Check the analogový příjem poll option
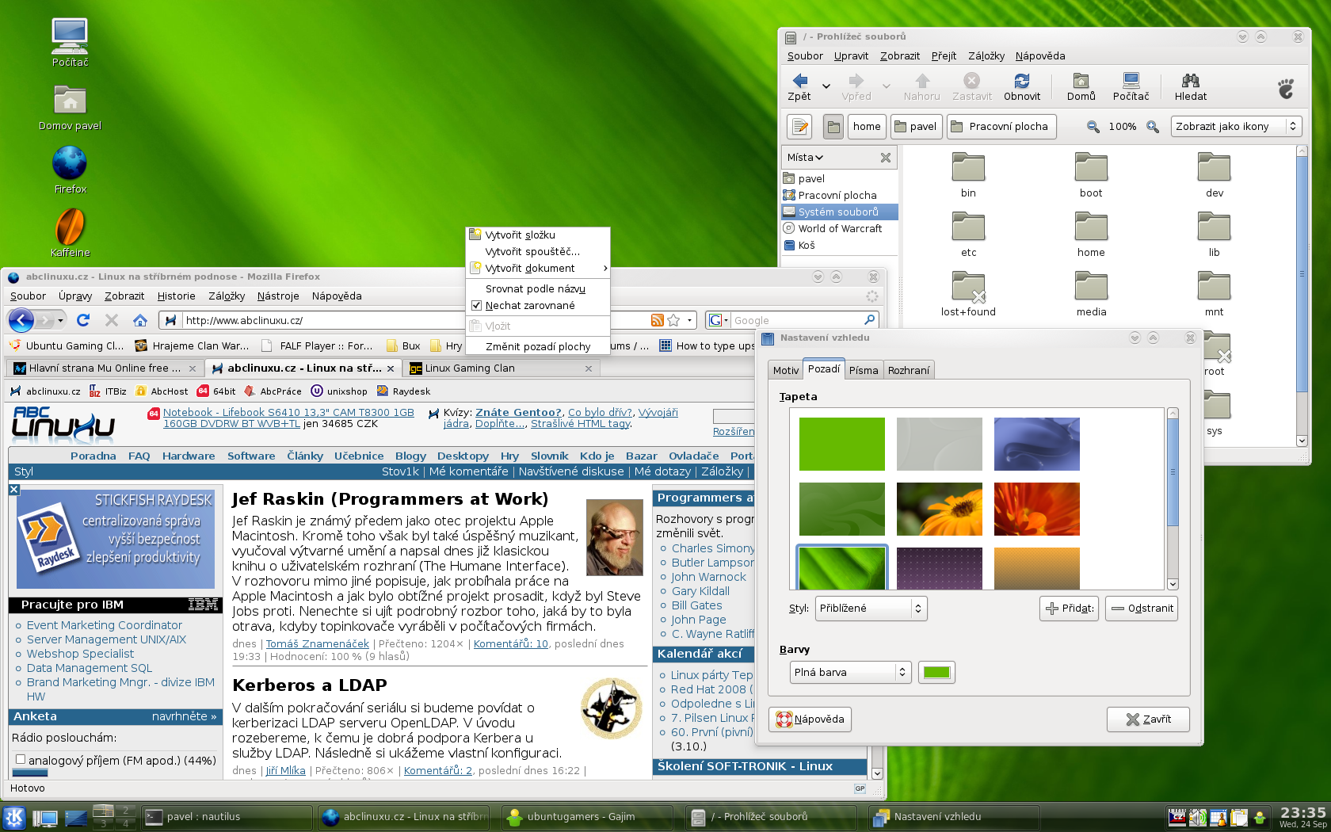 [x=21, y=759]
